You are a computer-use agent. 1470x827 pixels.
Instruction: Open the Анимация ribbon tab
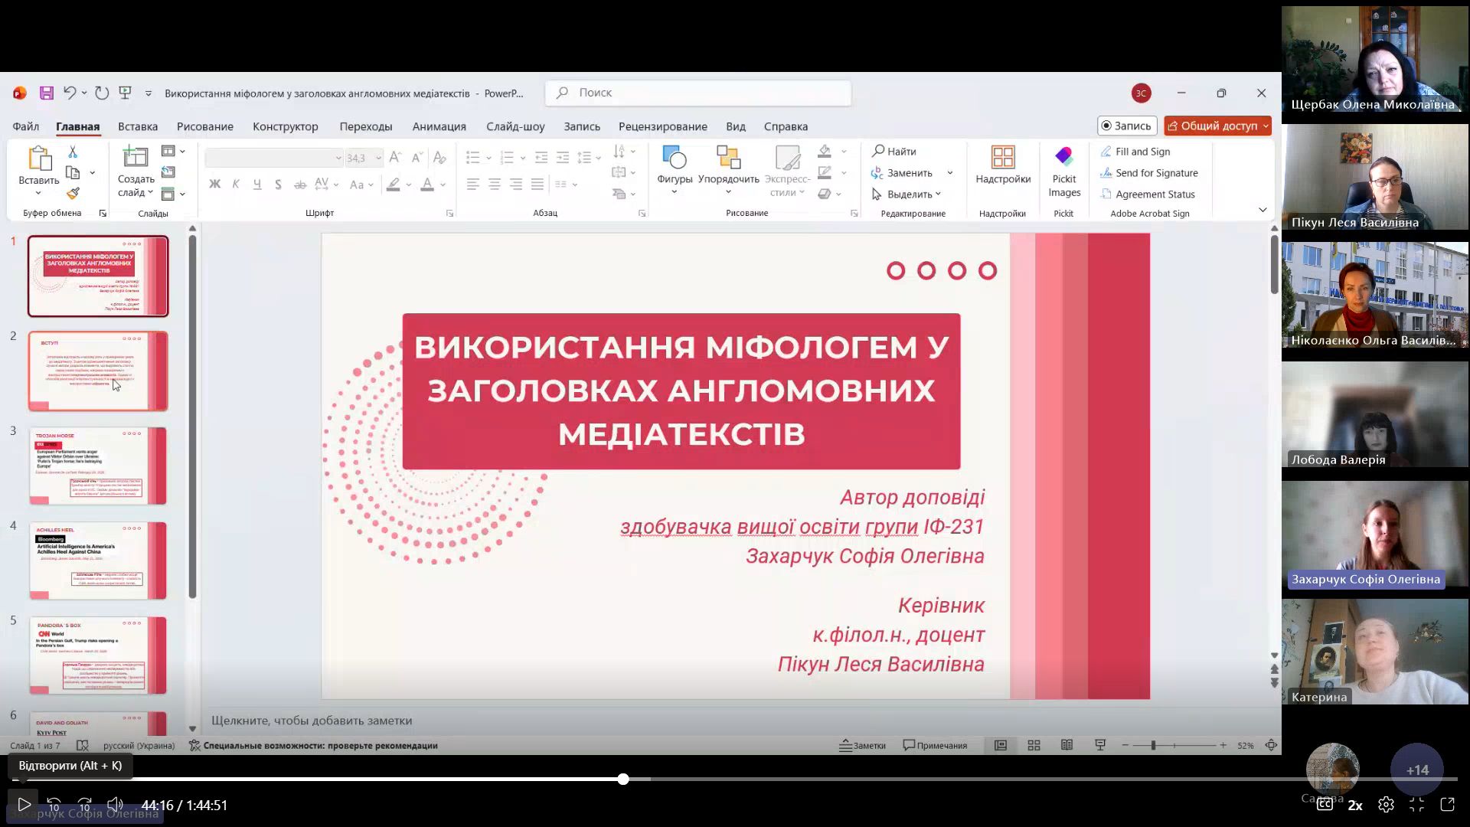pyautogui.click(x=439, y=126)
